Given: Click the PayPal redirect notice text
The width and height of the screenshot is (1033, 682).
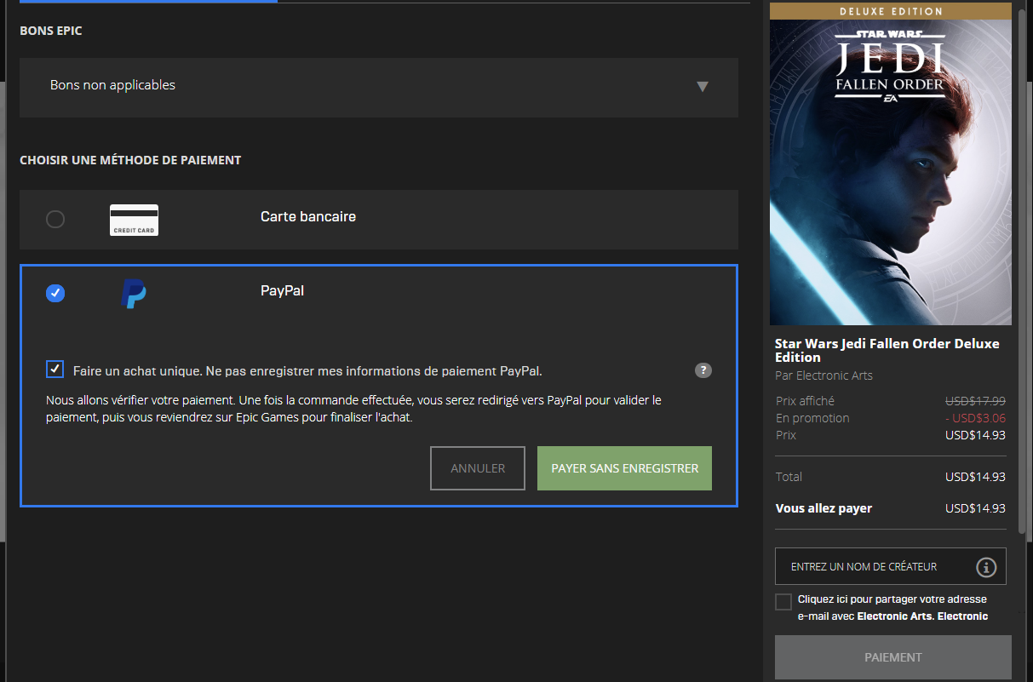Looking at the screenshot, I should tap(353, 409).
